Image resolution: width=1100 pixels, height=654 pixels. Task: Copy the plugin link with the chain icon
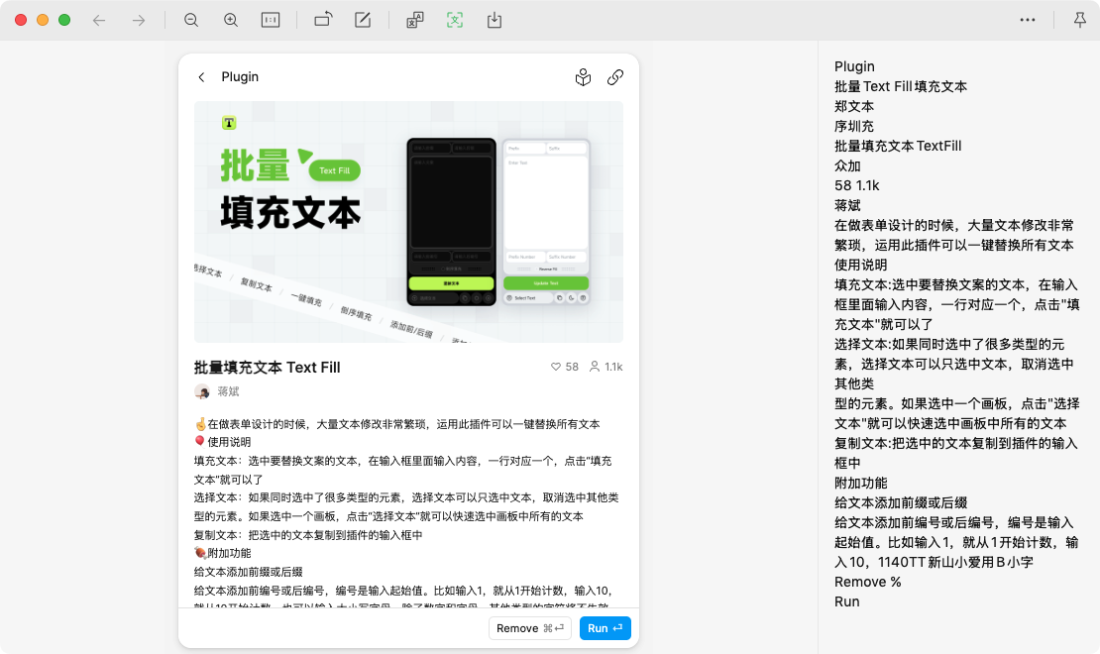coord(615,77)
